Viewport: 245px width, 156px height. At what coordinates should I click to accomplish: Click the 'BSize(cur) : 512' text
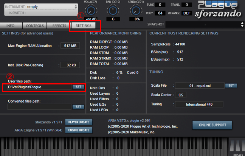point(167,52)
